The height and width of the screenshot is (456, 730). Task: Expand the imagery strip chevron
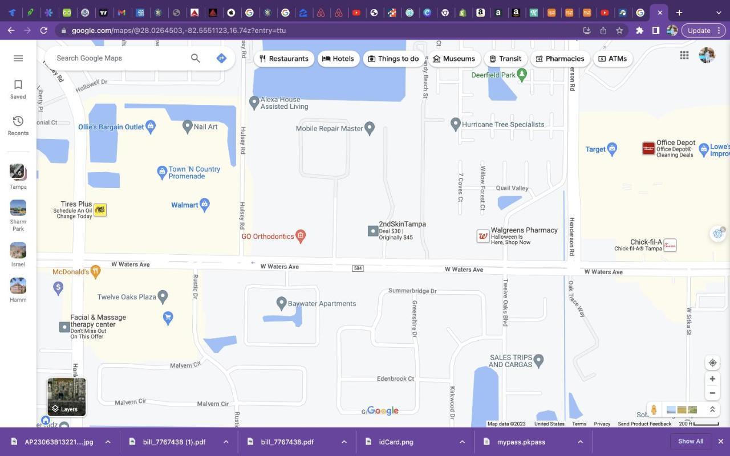[x=712, y=410]
